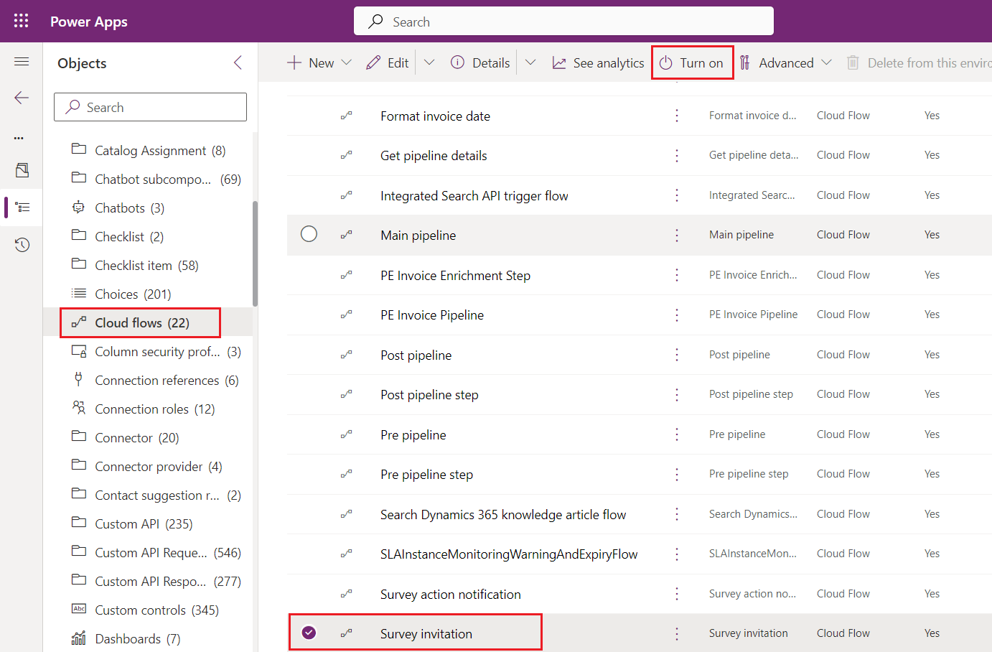Select Custom API Respo... (277)
This screenshot has height=652, width=992.
(x=156, y=581)
